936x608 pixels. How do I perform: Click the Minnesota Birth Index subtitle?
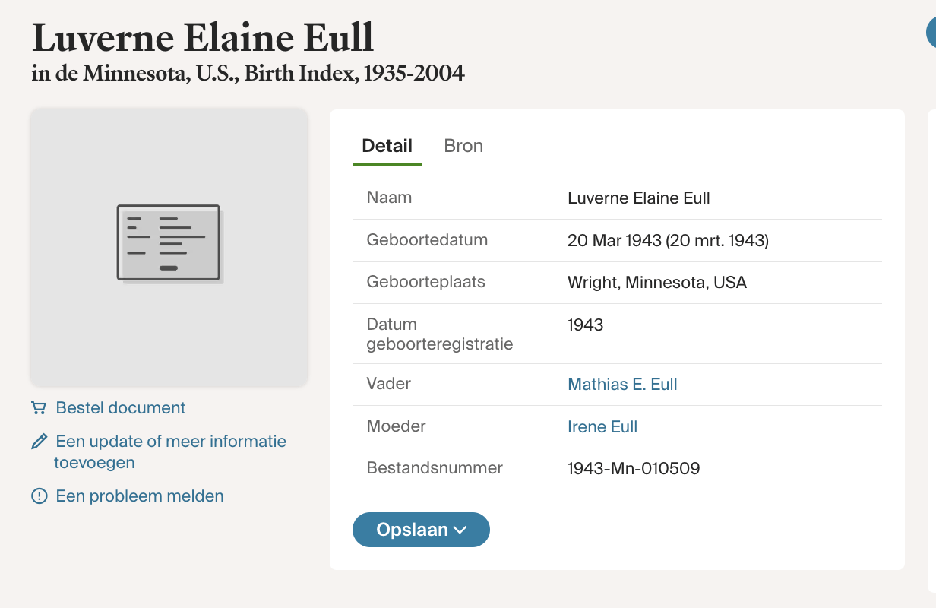point(248,74)
